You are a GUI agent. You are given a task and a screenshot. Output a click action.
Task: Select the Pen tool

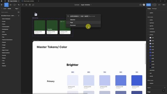coord(19,5)
